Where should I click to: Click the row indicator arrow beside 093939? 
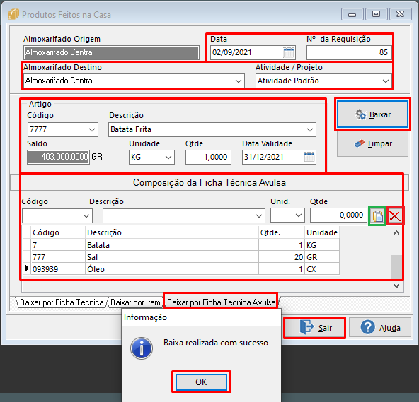(27, 268)
